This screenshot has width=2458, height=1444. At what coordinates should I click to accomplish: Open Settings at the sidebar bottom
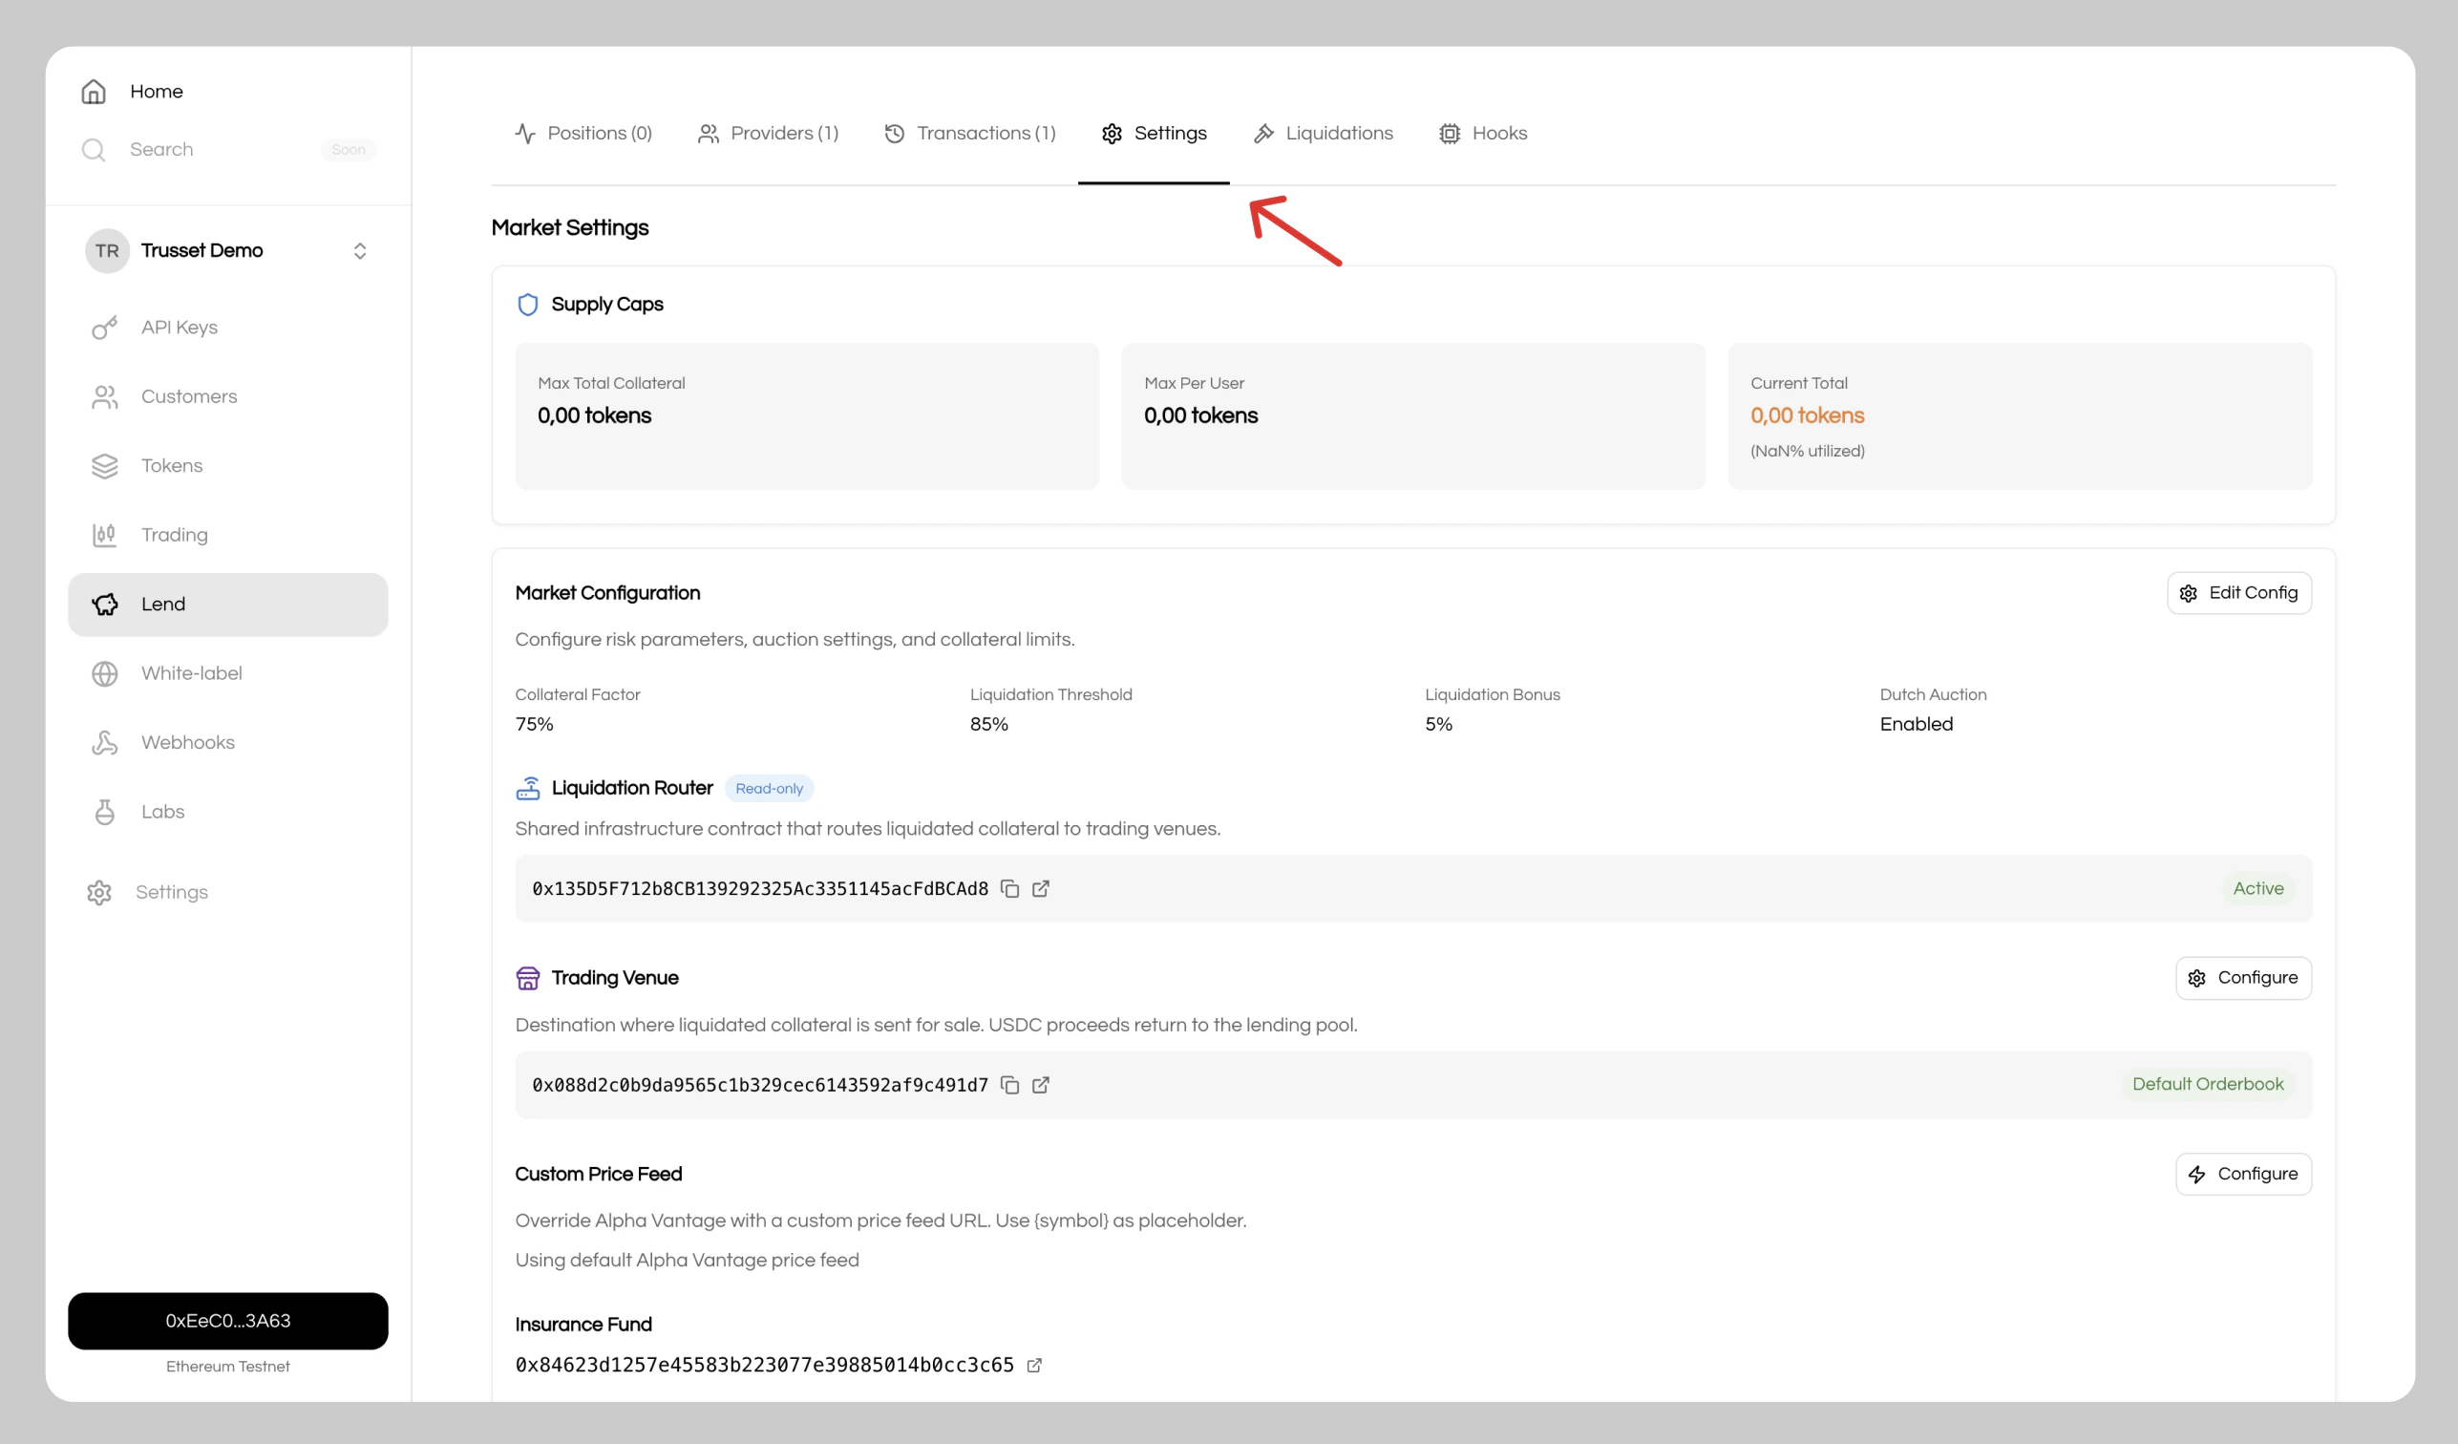(172, 893)
